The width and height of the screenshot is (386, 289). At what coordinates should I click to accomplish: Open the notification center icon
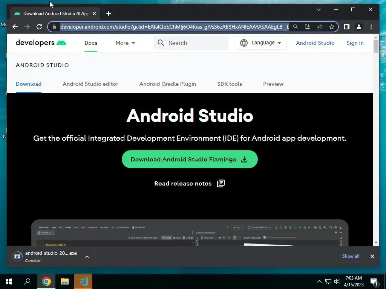(x=374, y=282)
